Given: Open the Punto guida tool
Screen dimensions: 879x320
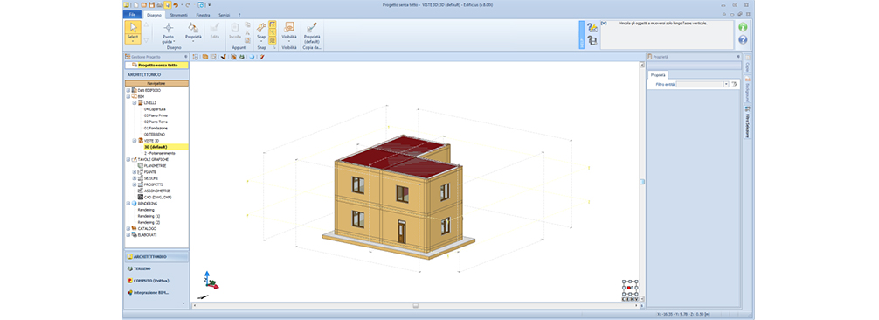Looking at the screenshot, I should point(168,33).
